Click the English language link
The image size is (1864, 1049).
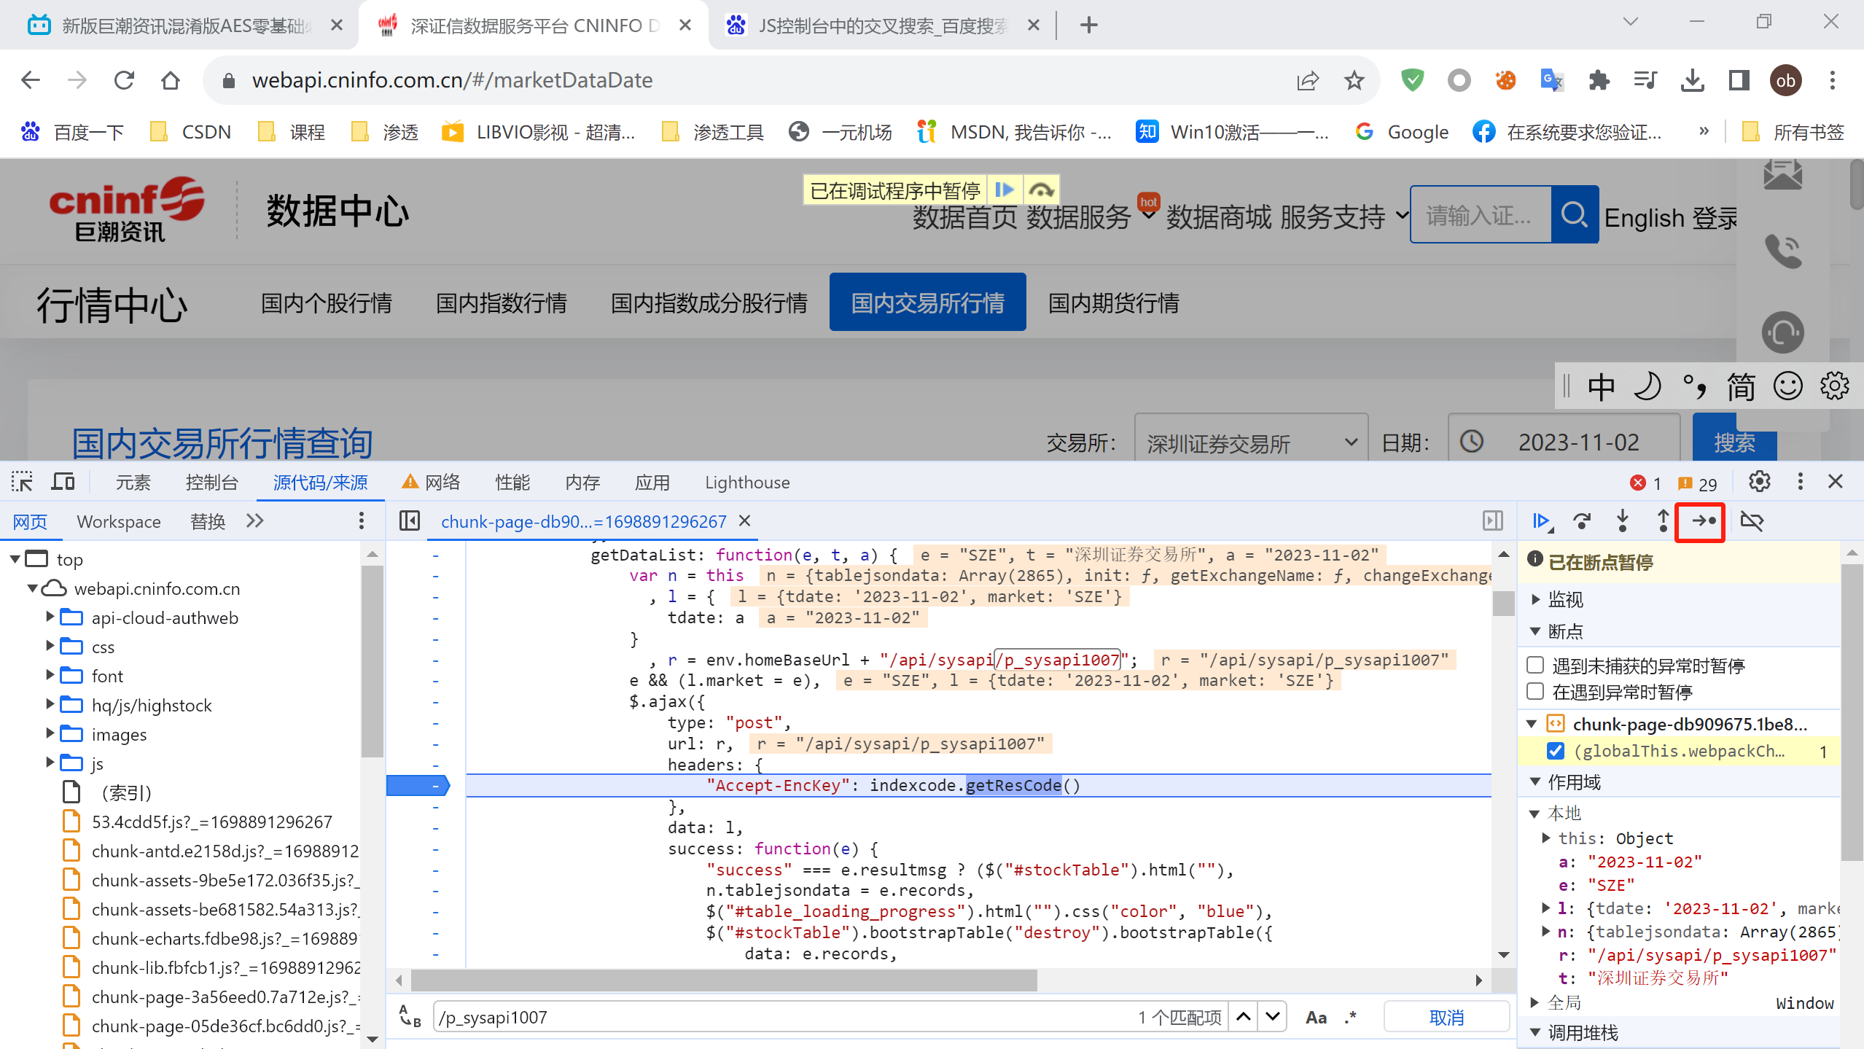coord(1644,217)
